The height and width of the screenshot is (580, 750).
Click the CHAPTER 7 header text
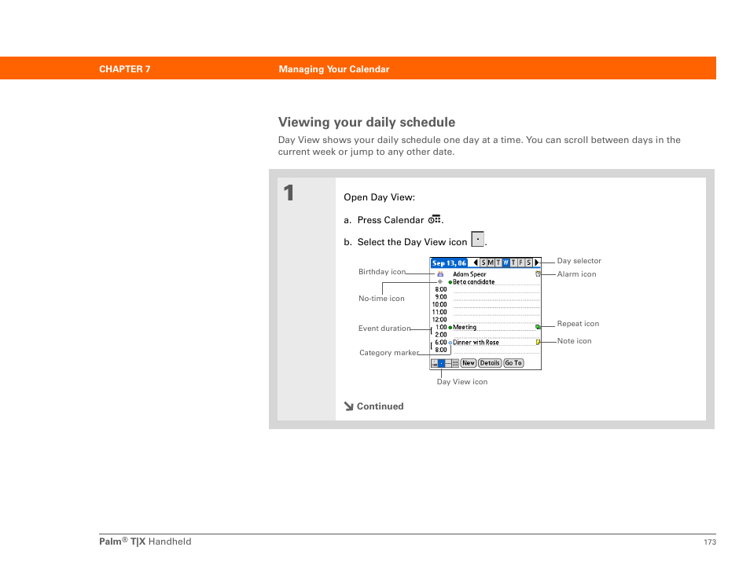pos(125,69)
